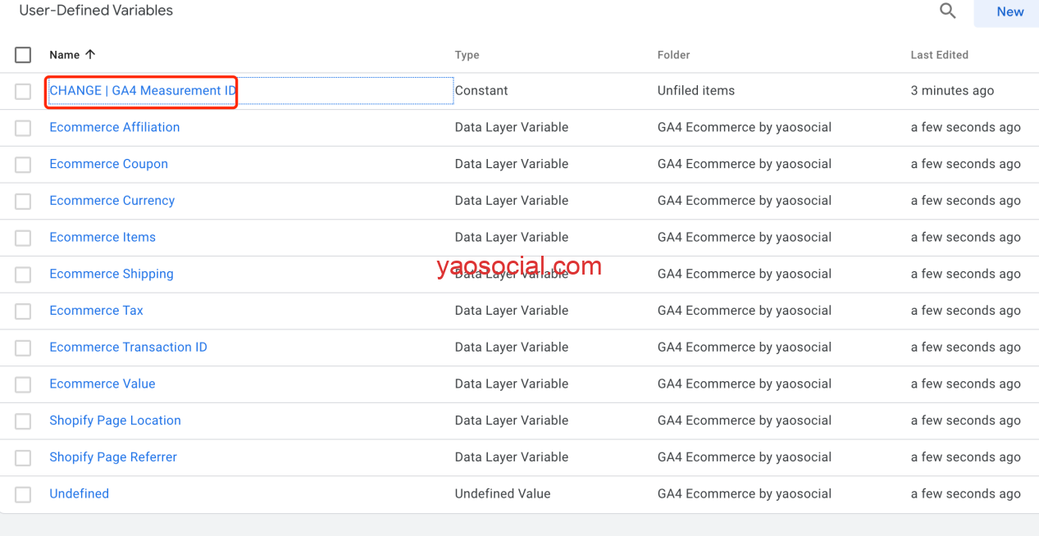Check the Ecommerce Tax row checkbox

pos(23,311)
